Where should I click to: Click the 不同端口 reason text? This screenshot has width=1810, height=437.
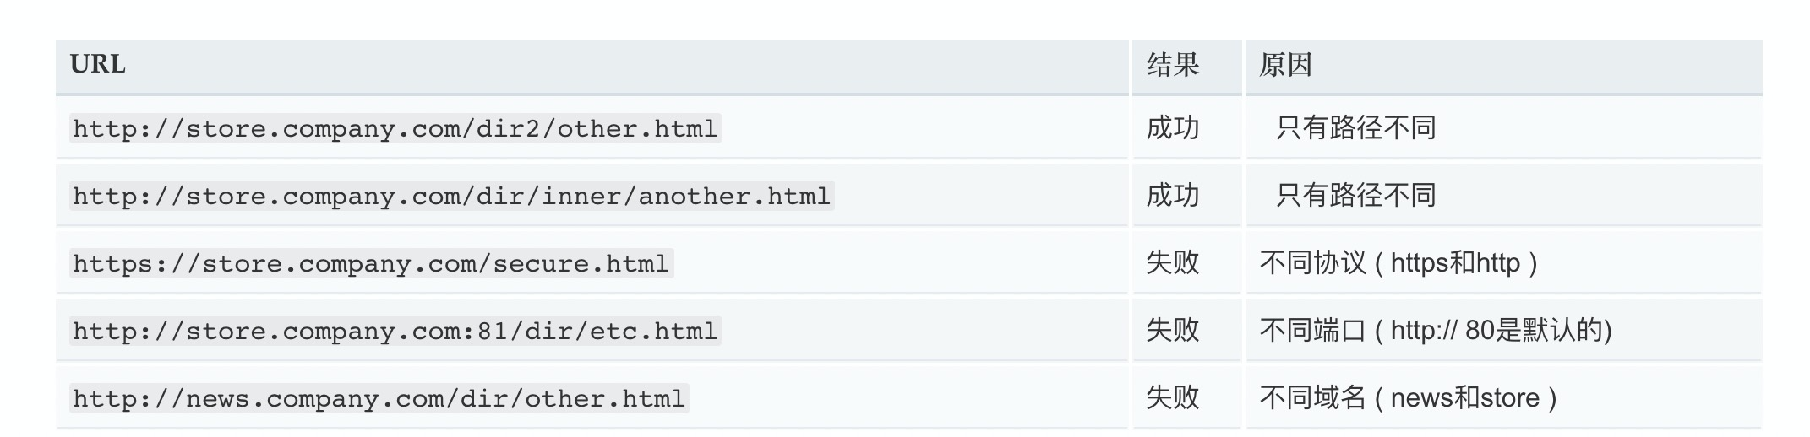tap(1312, 331)
